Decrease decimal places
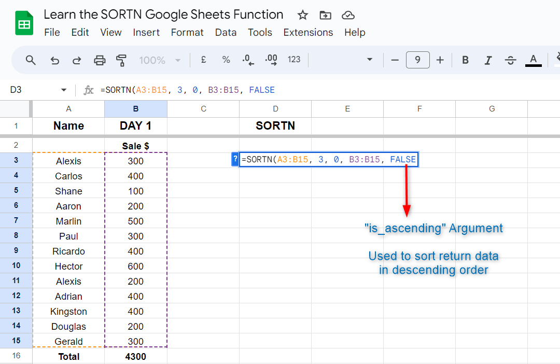Screen dimensions: 560x364 pyautogui.click(x=248, y=60)
